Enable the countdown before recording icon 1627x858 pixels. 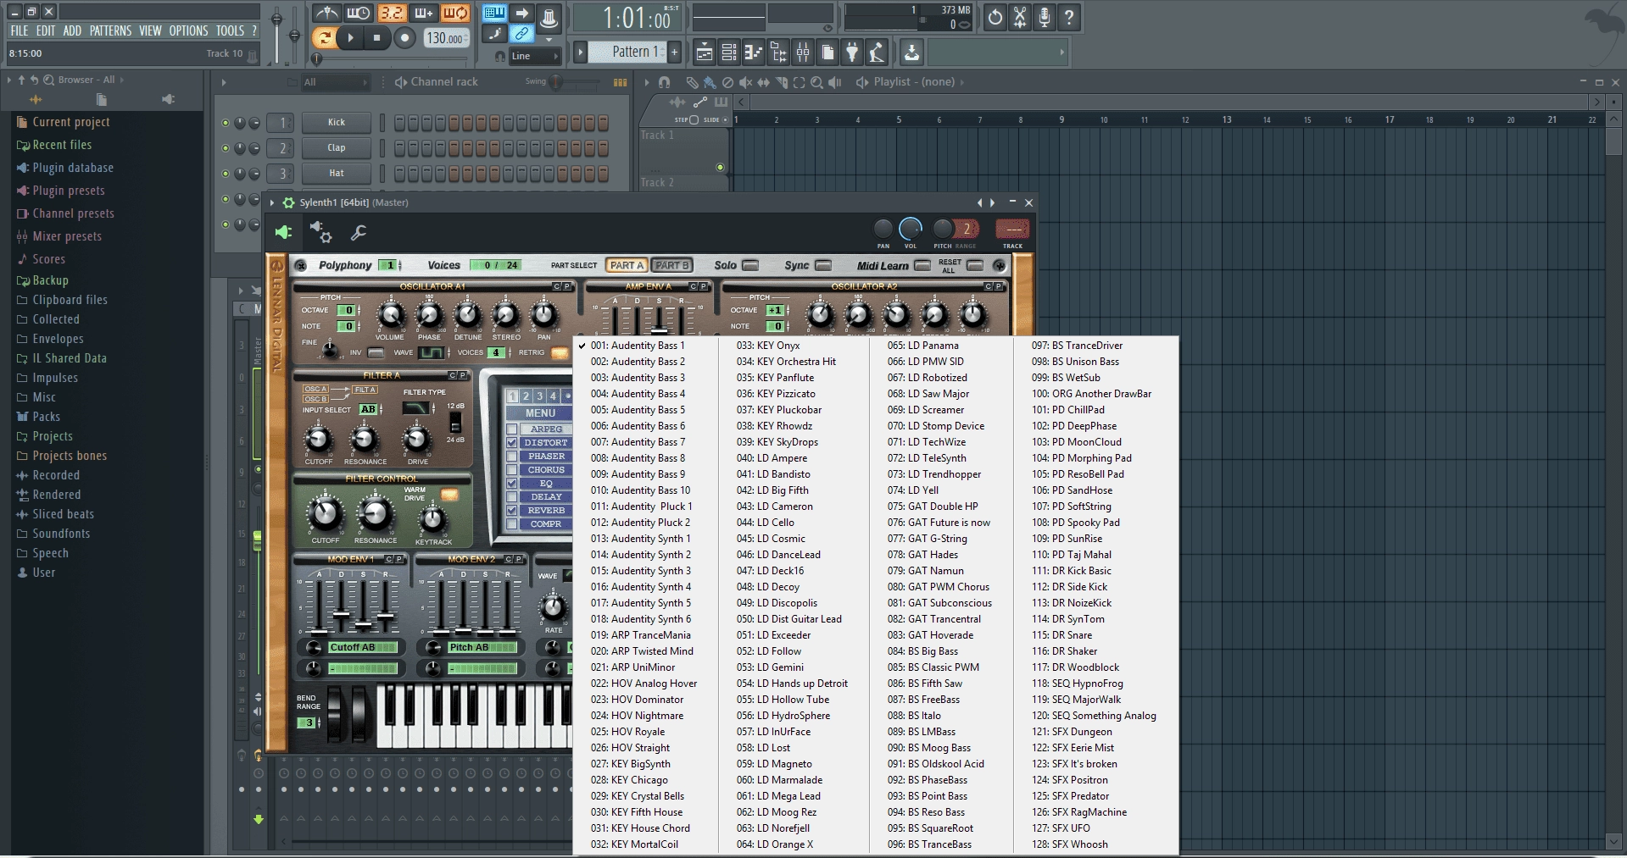(391, 13)
